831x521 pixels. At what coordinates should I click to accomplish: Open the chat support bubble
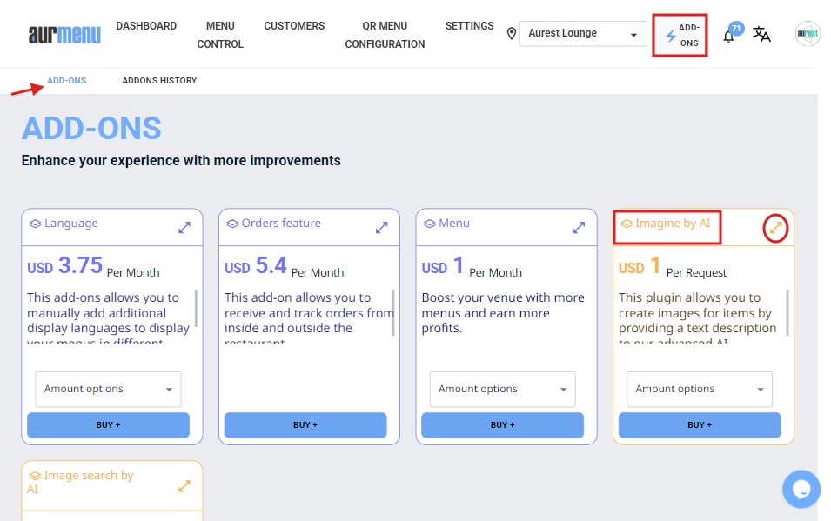point(801,489)
